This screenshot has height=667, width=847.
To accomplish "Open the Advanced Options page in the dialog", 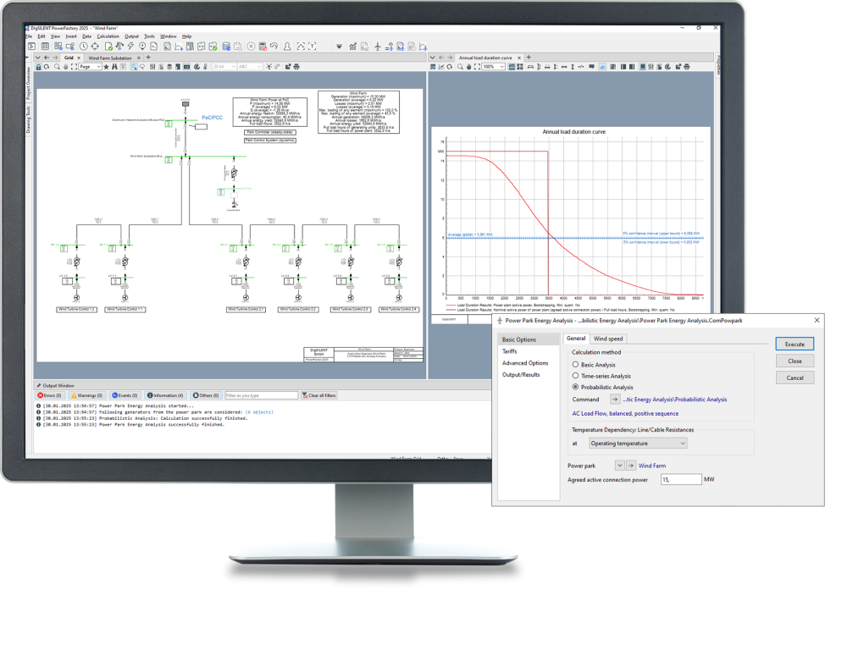I will coord(525,363).
